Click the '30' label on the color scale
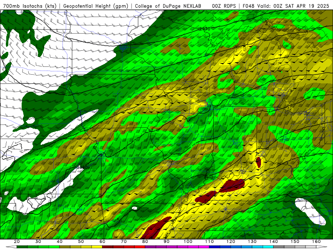The width and height of the screenshot is (333, 249). pos(38,242)
